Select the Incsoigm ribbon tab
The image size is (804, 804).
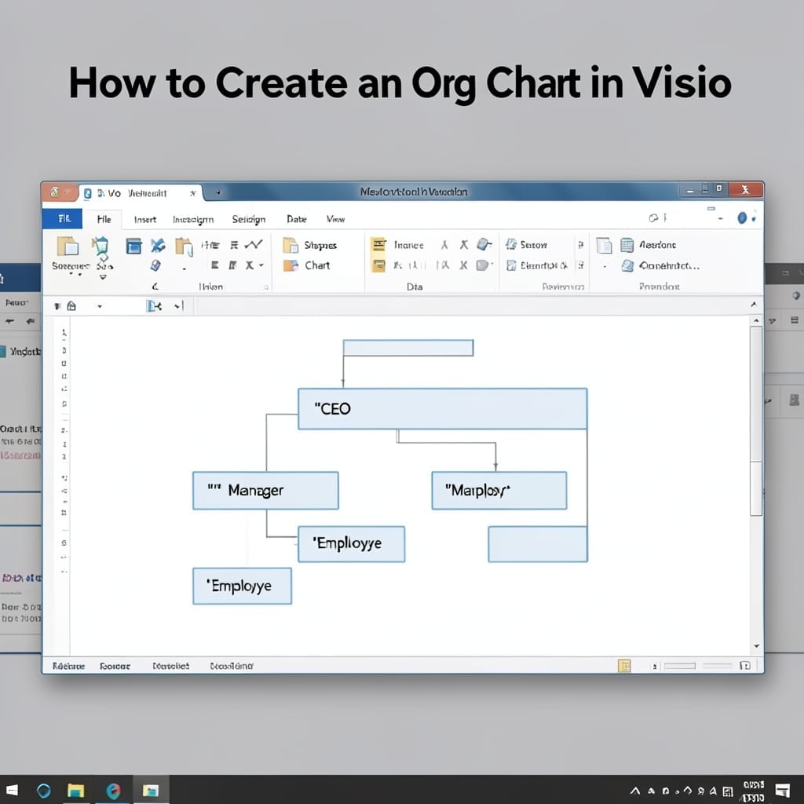point(193,220)
